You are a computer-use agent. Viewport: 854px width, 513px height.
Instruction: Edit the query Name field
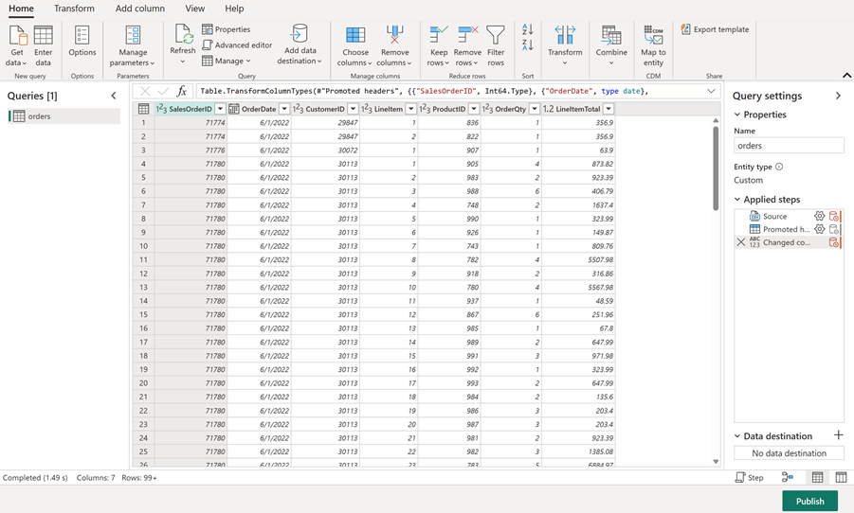point(789,146)
